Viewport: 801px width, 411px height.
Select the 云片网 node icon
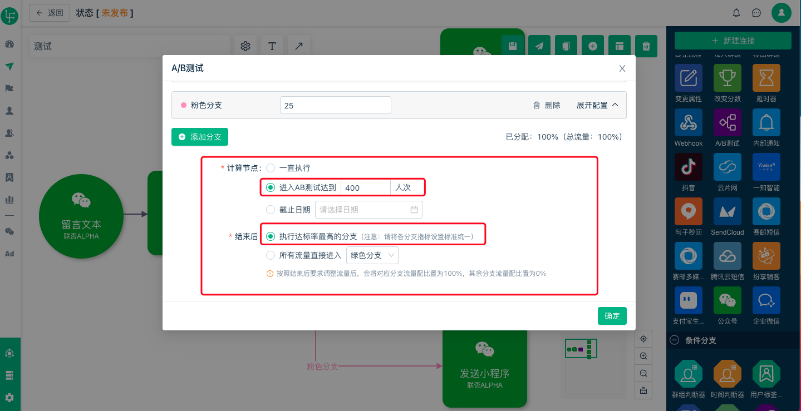pos(728,167)
